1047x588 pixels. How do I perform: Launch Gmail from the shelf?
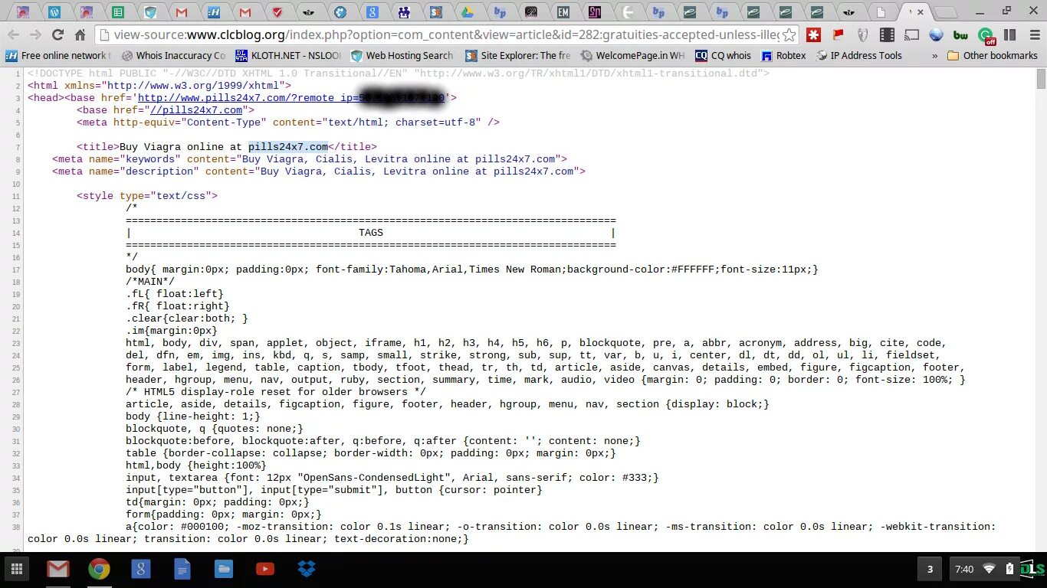(57, 569)
